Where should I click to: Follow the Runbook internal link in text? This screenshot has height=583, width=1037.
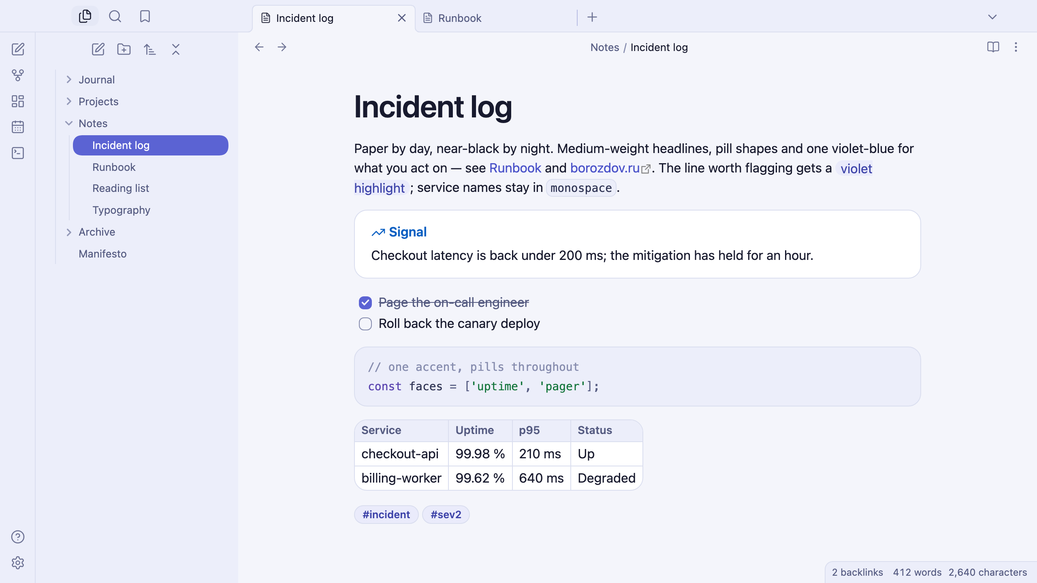[515, 168]
